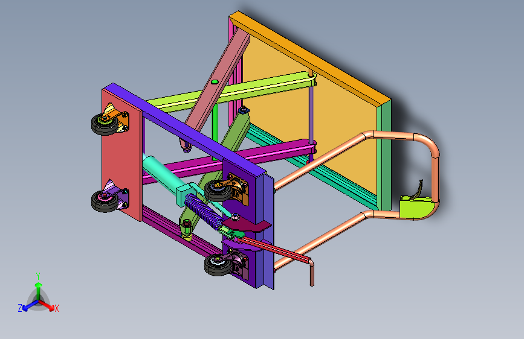Select the bent copper tip of red lever

311,273
